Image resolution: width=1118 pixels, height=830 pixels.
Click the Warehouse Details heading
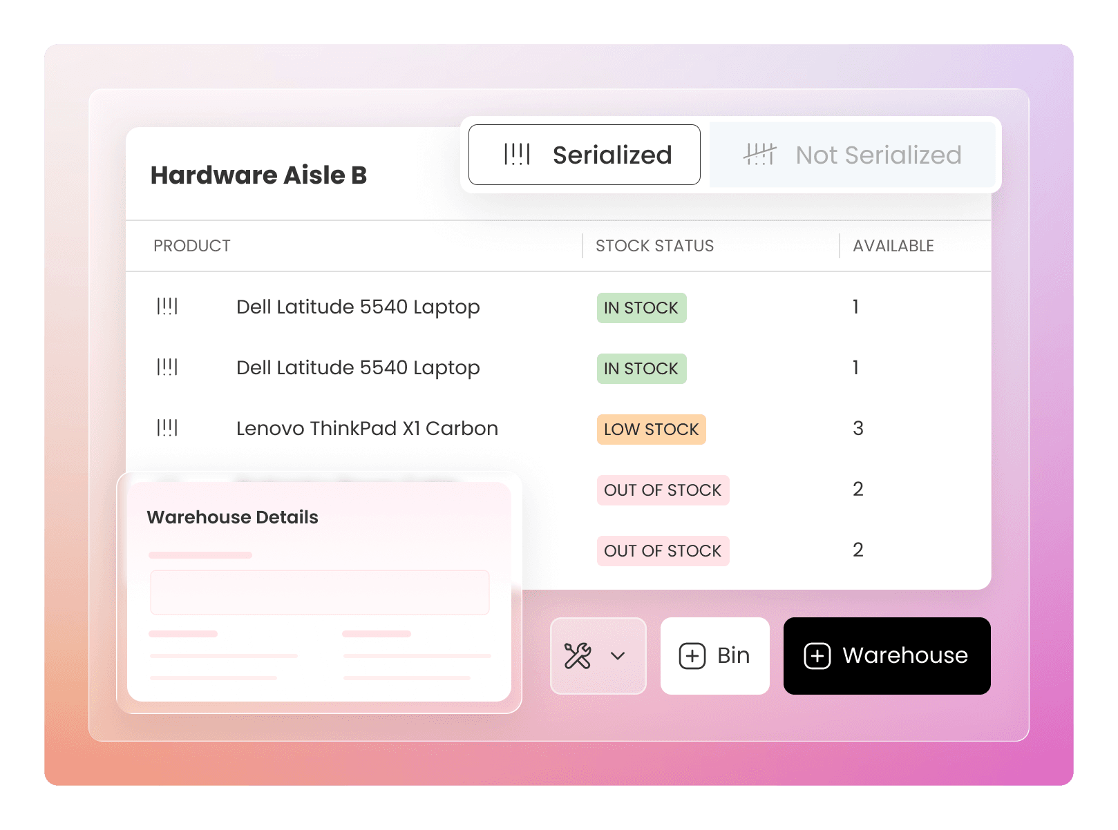(232, 517)
